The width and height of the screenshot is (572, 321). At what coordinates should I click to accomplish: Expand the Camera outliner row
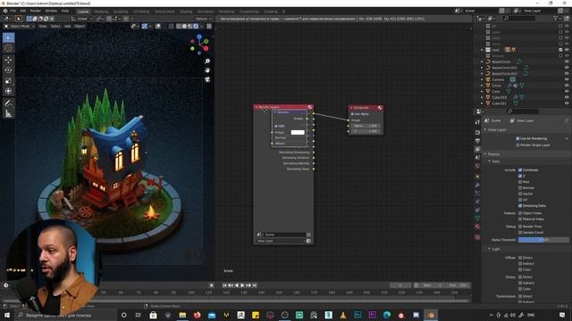click(482, 79)
